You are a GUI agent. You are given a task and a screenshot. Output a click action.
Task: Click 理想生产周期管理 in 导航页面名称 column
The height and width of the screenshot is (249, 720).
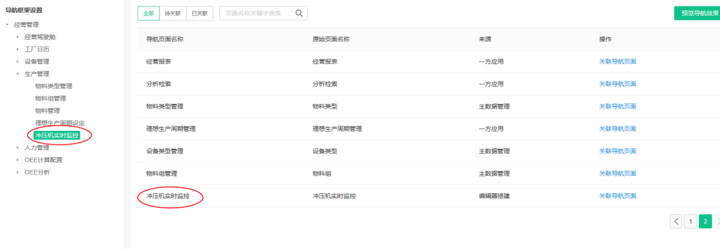pos(171,129)
